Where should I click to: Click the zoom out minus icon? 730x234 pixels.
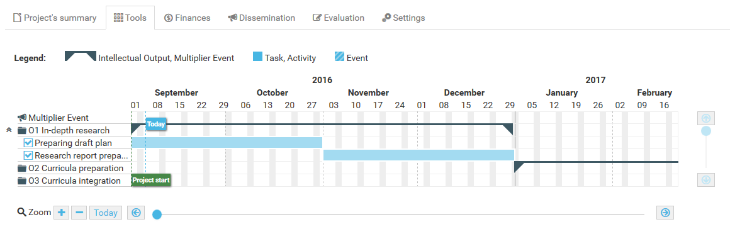point(79,213)
